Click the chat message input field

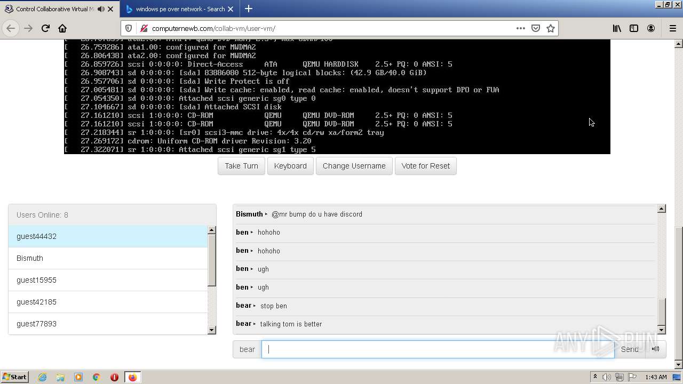point(438,349)
